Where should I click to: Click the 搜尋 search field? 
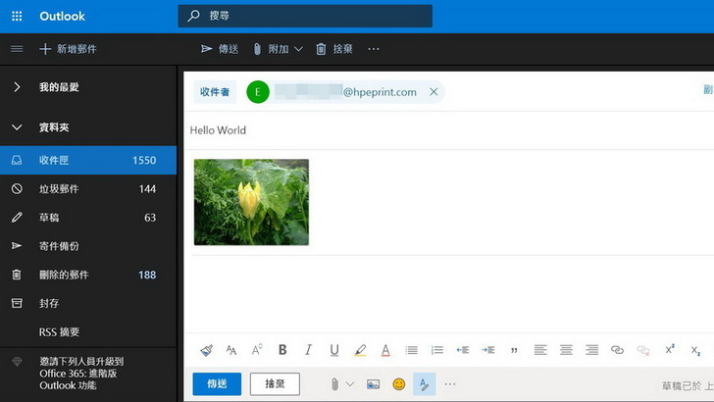(304, 17)
